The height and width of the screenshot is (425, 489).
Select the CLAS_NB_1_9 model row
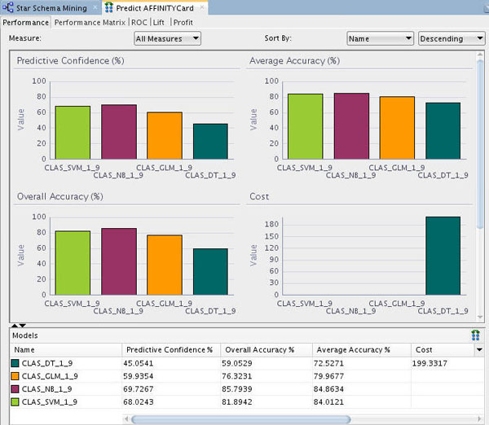point(51,389)
